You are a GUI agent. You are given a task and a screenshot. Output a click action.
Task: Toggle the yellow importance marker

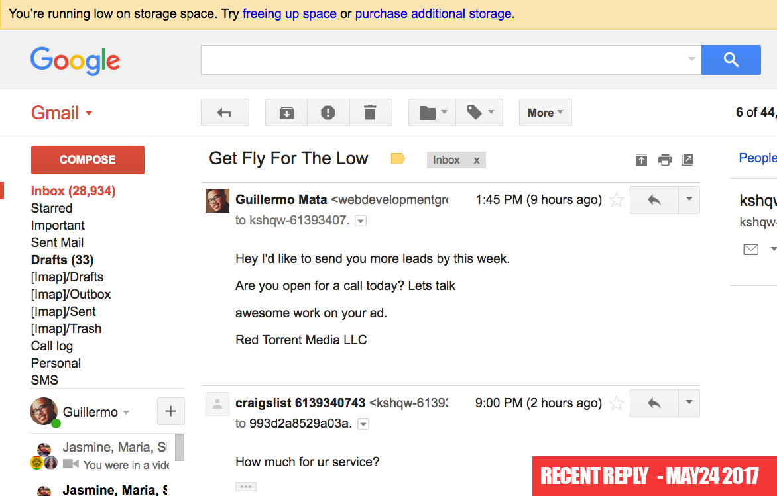point(398,158)
